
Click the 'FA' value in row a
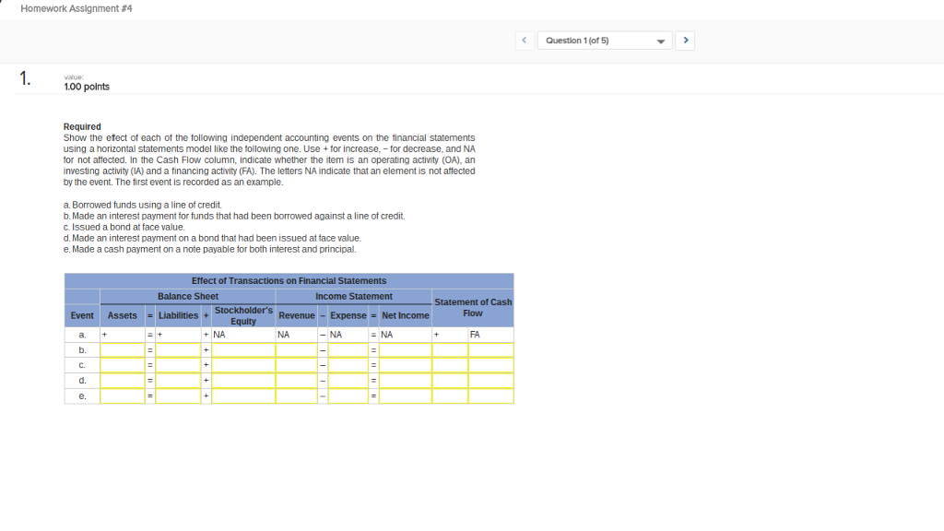pyautogui.click(x=475, y=334)
